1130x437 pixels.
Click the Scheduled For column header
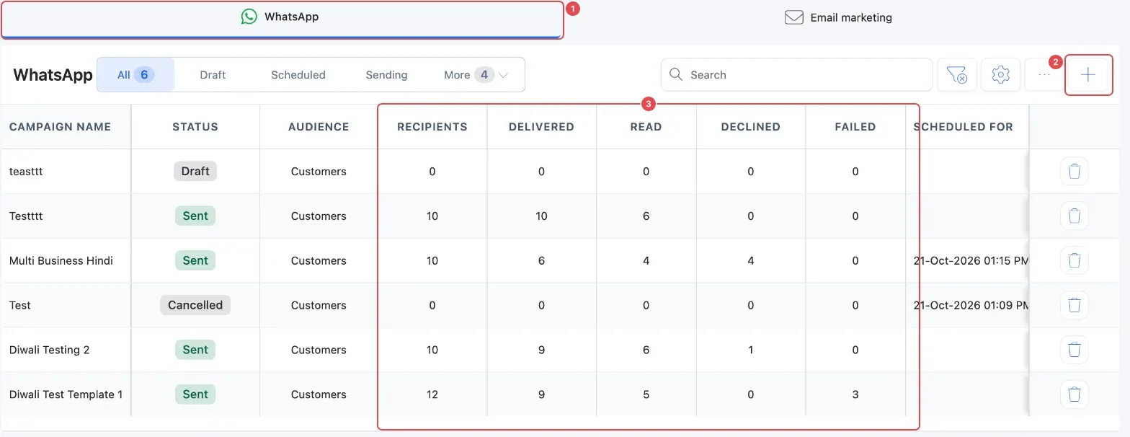click(x=963, y=127)
